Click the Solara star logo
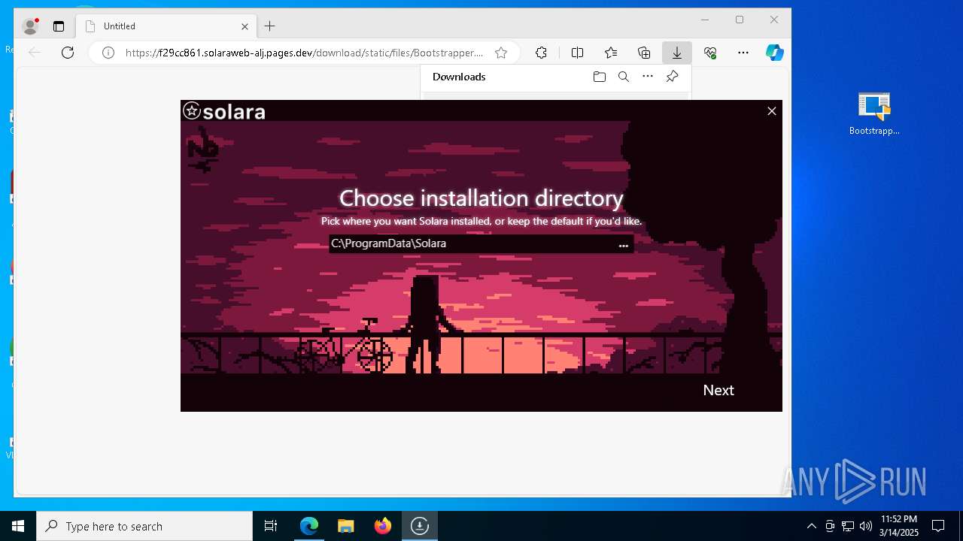963x541 pixels. (x=192, y=111)
